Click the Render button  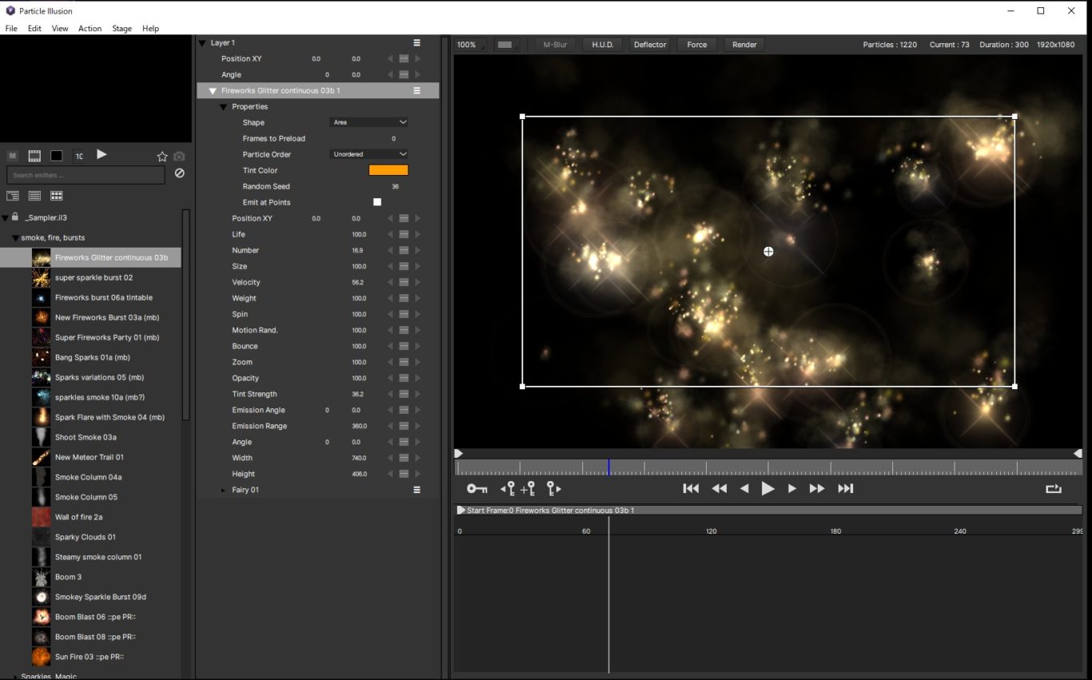(x=744, y=45)
